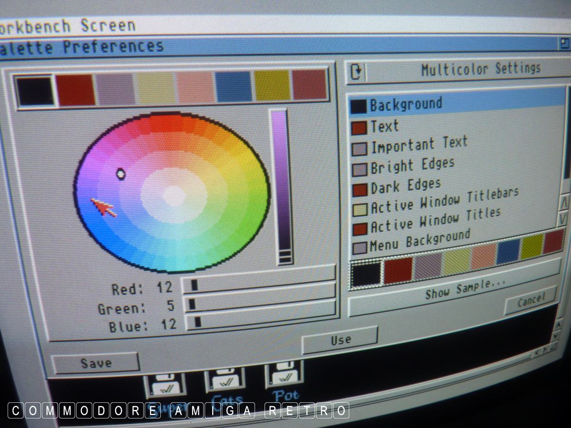The height and width of the screenshot is (428, 571).
Task: Select the Important Text pen entry
Action: [419, 145]
